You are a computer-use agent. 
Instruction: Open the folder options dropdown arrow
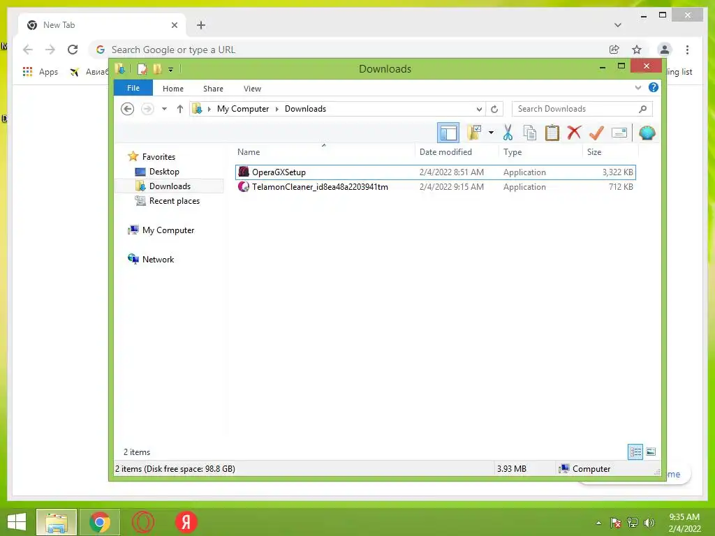click(491, 133)
